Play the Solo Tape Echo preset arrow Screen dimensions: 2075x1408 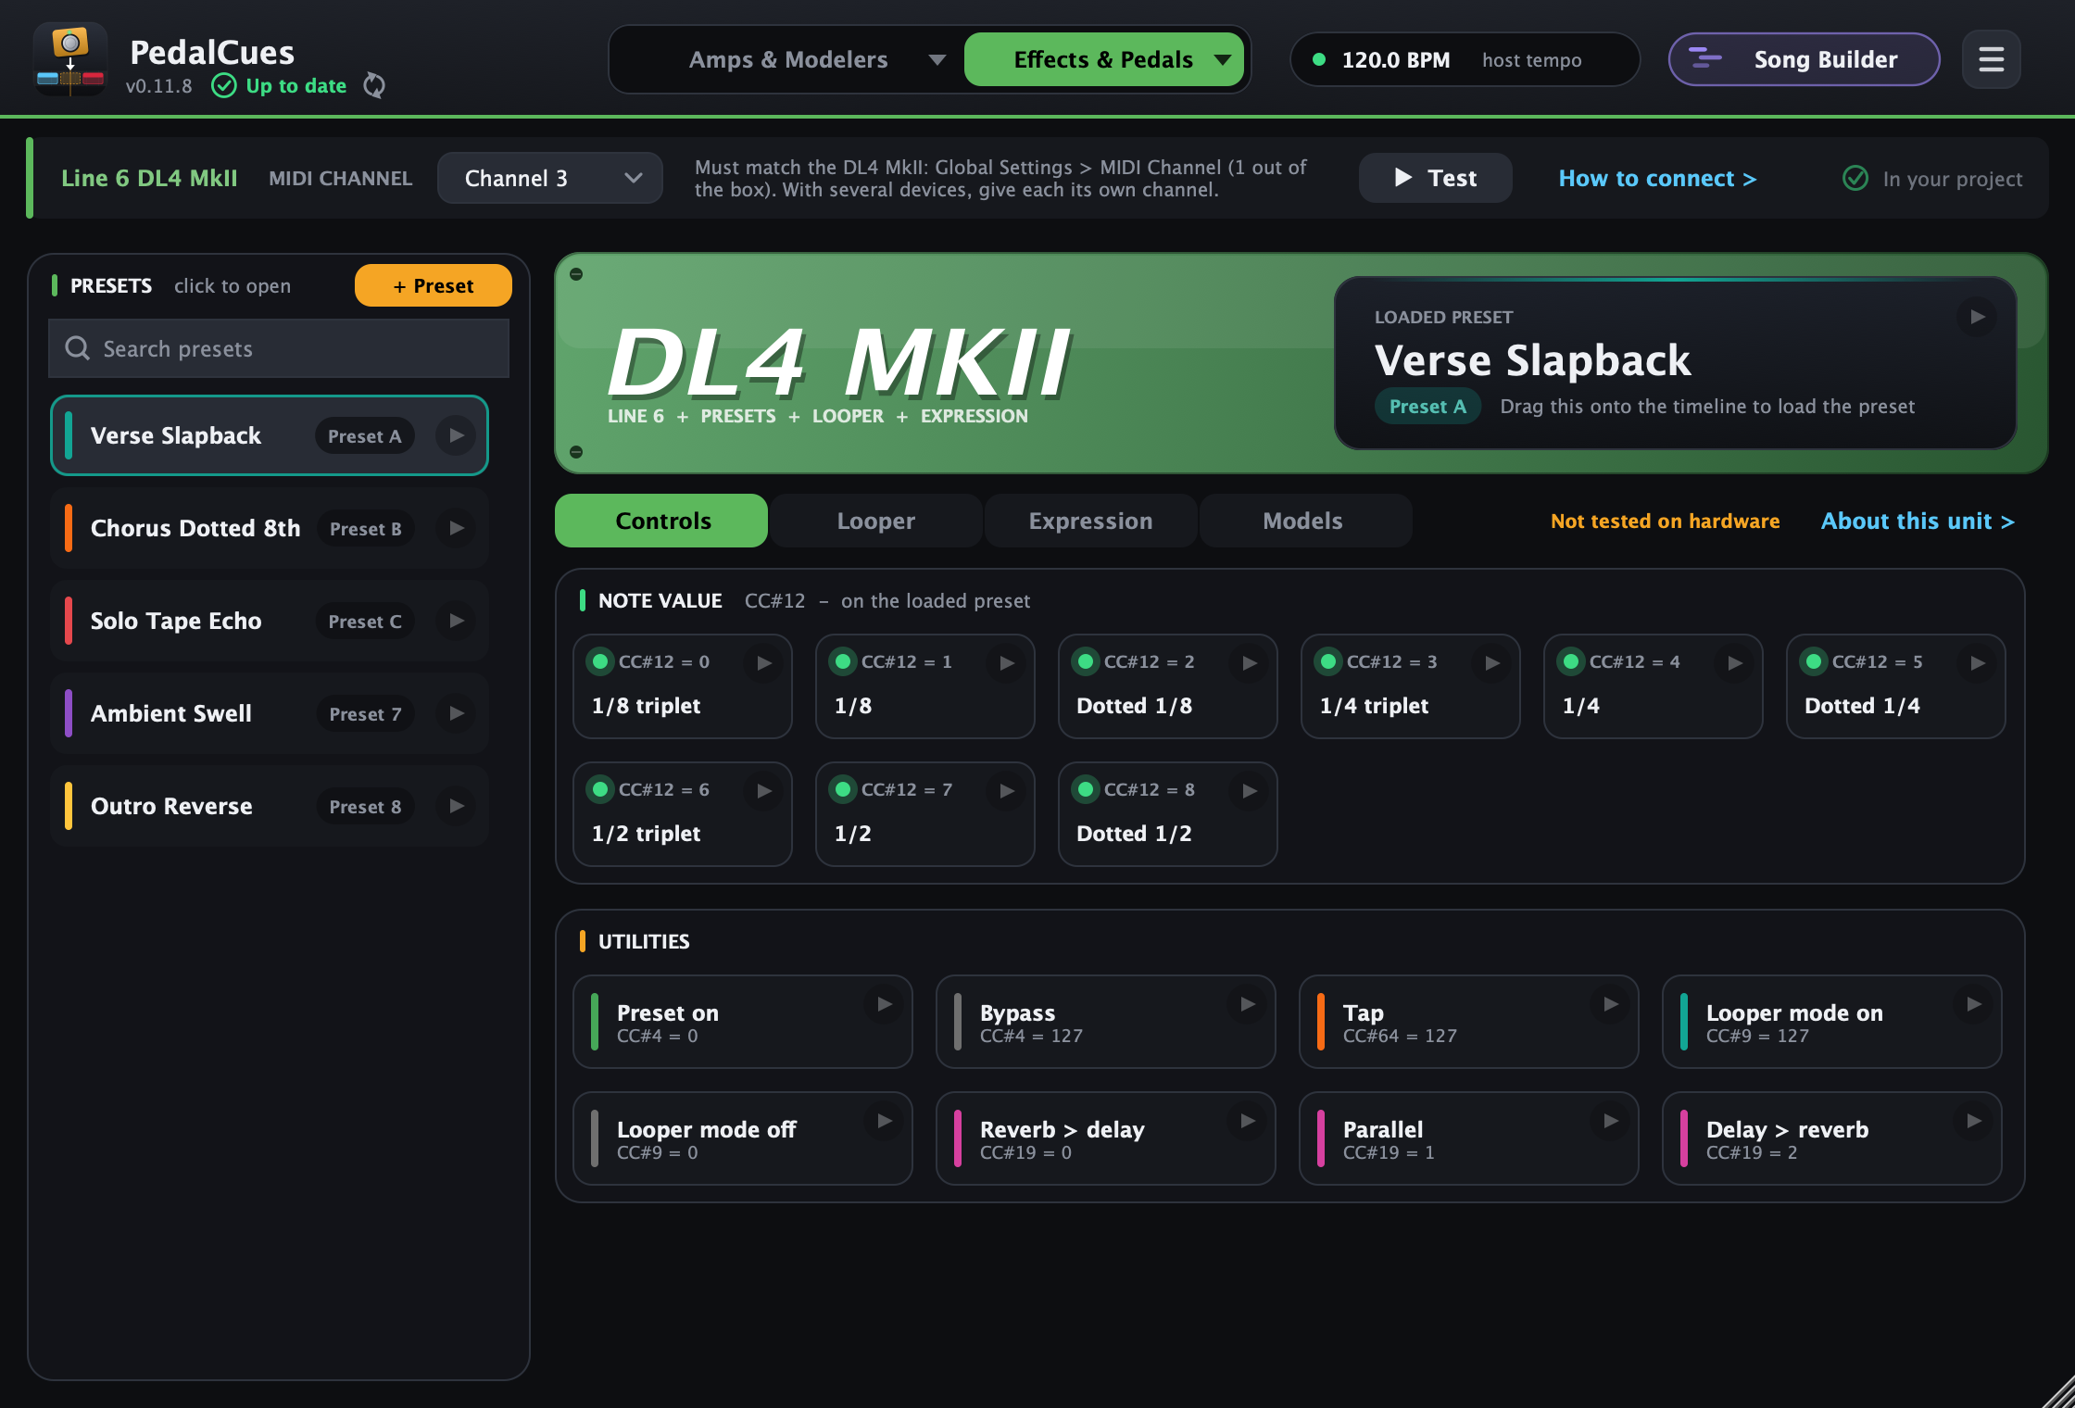click(456, 621)
